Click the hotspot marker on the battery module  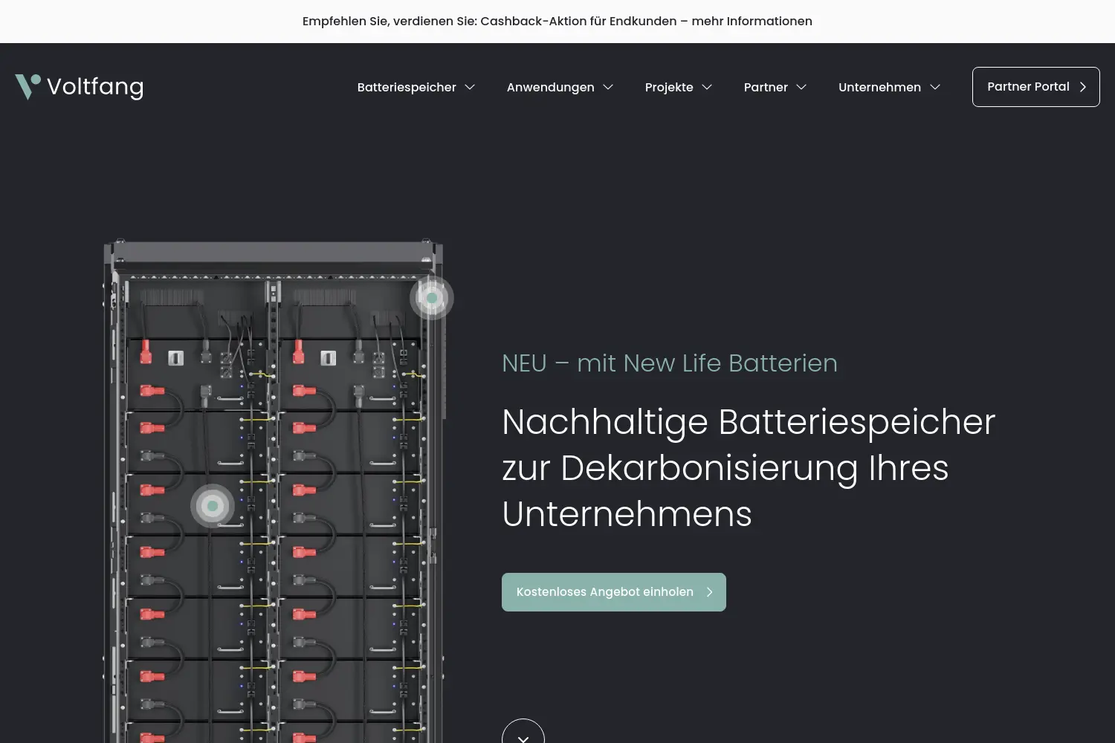tap(213, 506)
